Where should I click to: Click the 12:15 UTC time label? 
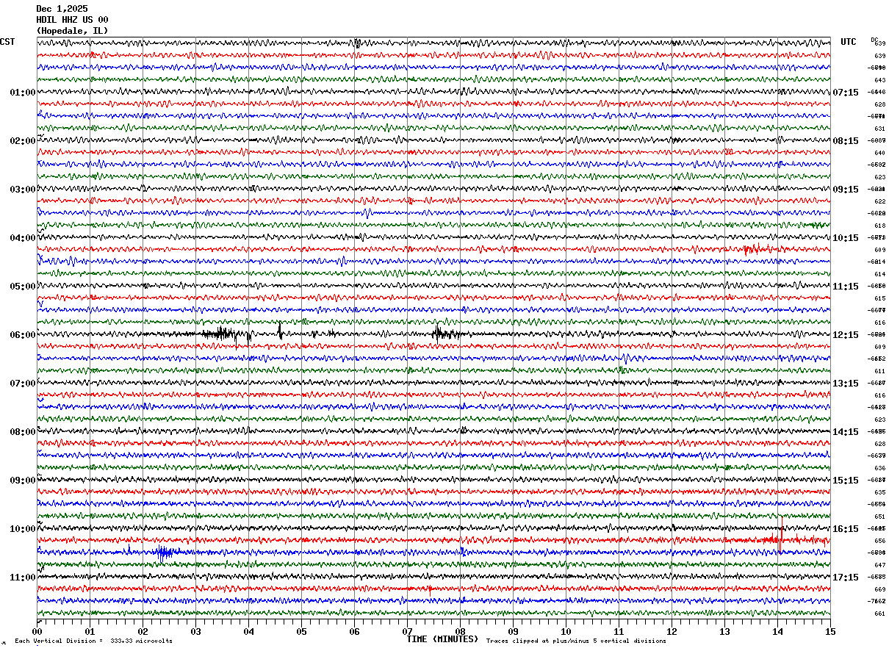tap(846, 335)
